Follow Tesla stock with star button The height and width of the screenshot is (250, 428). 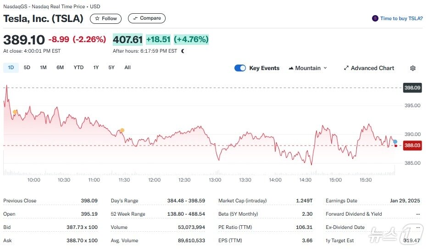pos(106,18)
